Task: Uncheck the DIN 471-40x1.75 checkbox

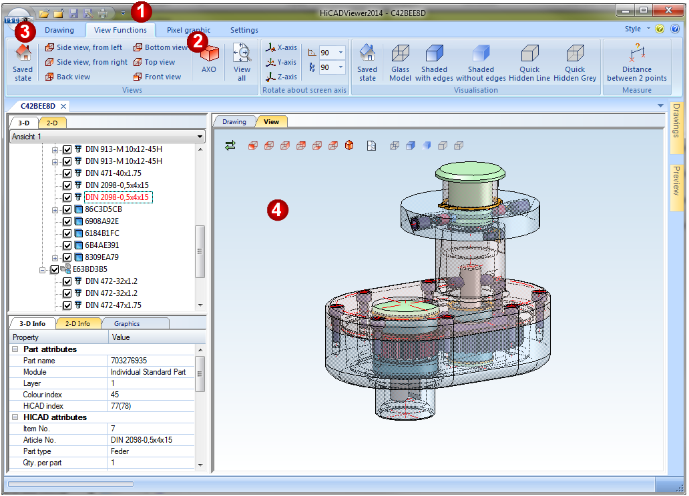Action: point(67,173)
